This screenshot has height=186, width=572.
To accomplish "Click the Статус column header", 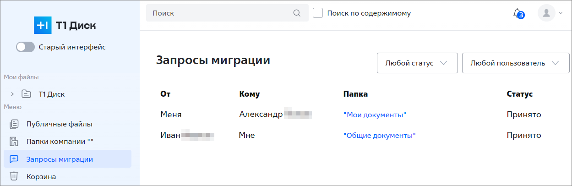I will 520,94.
